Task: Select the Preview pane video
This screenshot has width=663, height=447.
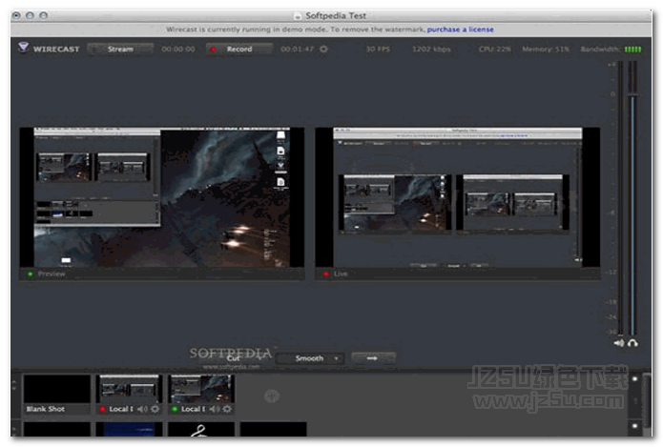Action: click(162, 197)
